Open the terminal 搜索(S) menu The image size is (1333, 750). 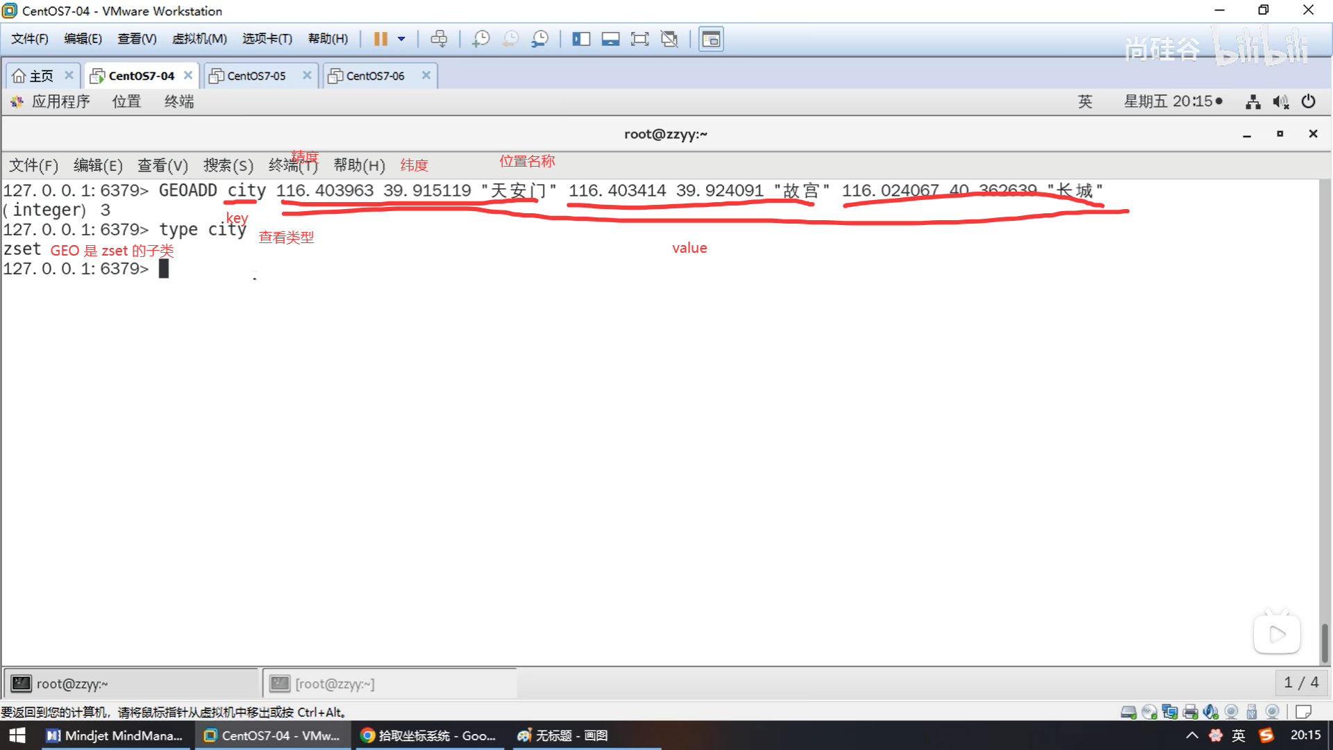coord(228,165)
